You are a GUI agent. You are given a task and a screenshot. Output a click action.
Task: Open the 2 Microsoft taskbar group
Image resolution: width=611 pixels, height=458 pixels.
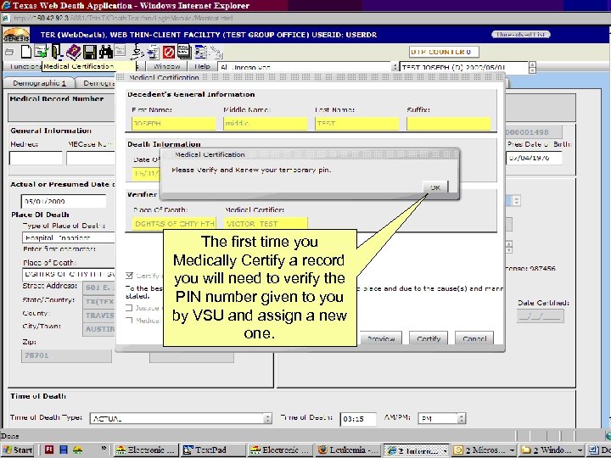point(484,450)
